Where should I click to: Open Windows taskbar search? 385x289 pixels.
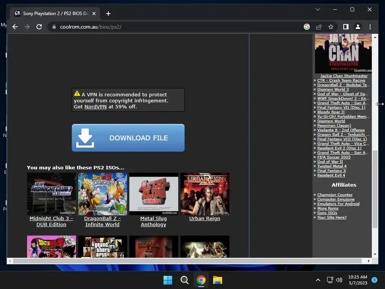184,280
